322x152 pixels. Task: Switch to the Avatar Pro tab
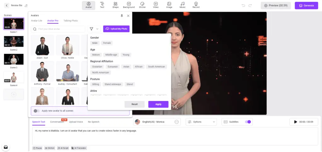tap(53, 21)
